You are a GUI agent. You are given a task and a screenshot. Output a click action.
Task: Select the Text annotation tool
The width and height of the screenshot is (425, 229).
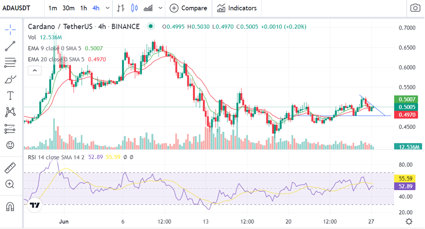click(x=10, y=96)
